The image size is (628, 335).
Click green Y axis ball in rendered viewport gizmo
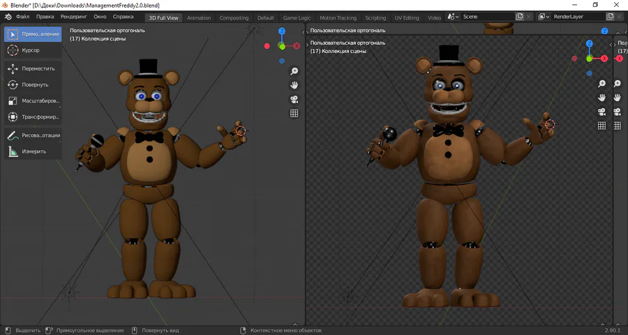[x=589, y=59]
